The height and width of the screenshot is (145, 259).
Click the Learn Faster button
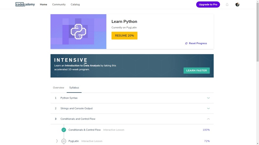(x=197, y=71)
